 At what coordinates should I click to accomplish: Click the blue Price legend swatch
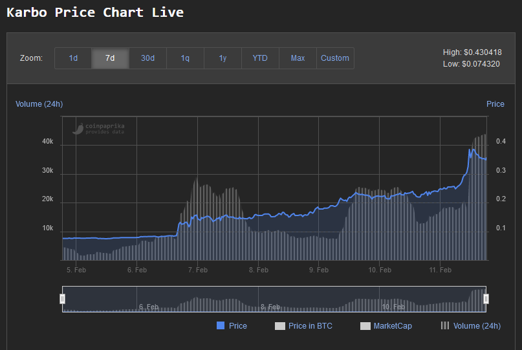click(x=221, y=325)
